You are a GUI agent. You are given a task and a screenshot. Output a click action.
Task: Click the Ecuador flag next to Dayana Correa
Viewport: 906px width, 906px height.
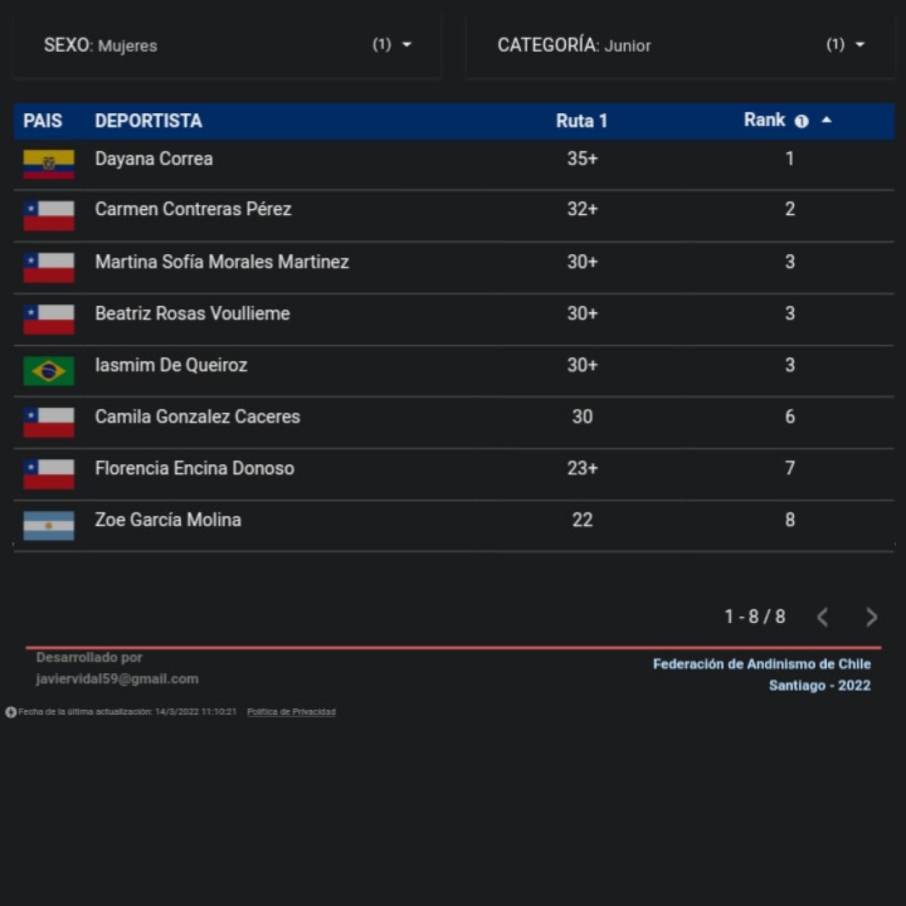(48, 164)
